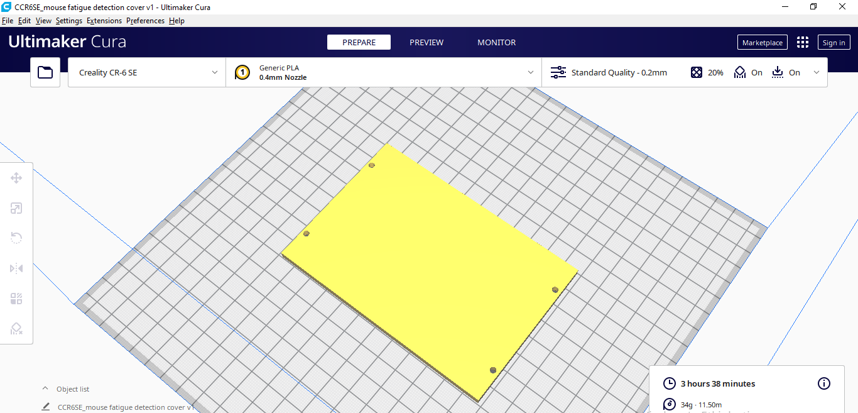Open the application switcher grid icon

(803, 42)
